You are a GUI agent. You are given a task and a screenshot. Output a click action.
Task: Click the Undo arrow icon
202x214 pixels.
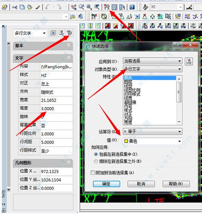point(47,7)
